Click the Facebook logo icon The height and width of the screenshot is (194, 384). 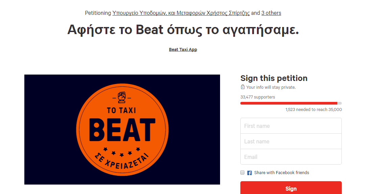tap(249, 173)
